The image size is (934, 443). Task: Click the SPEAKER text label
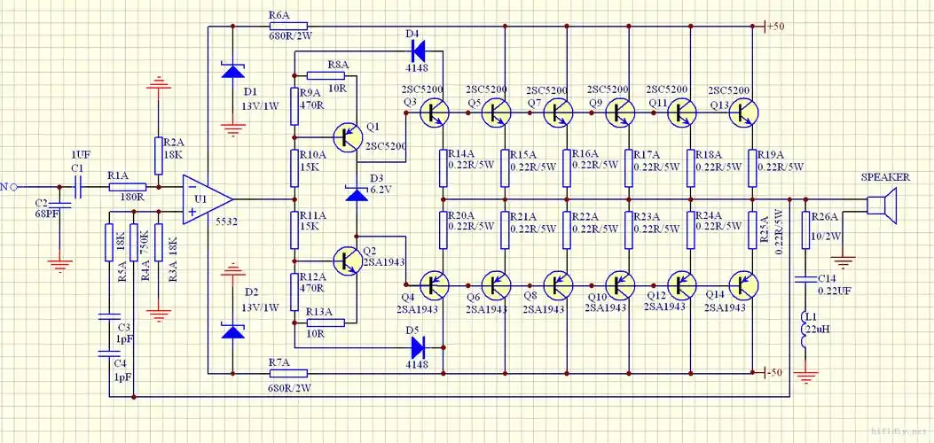coord(885,178)
